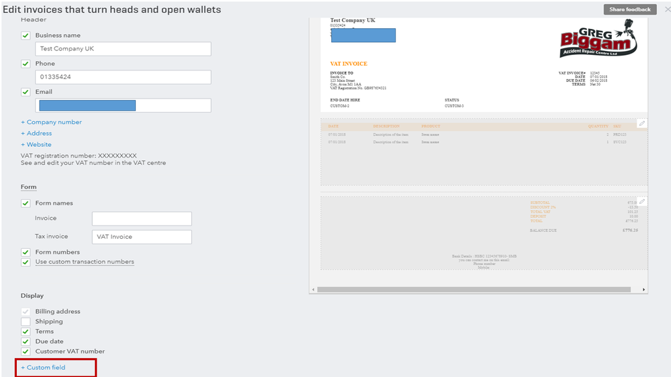Untick the Phone checkbox
This screenshot has height=377, width=671.
click(x=26, y=64)
